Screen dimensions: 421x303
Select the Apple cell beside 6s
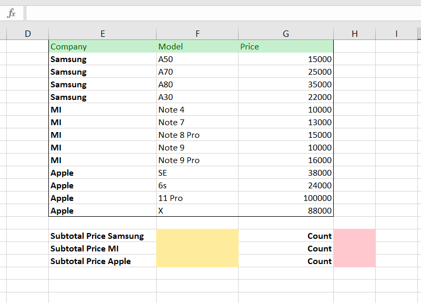tap(102, 185)
